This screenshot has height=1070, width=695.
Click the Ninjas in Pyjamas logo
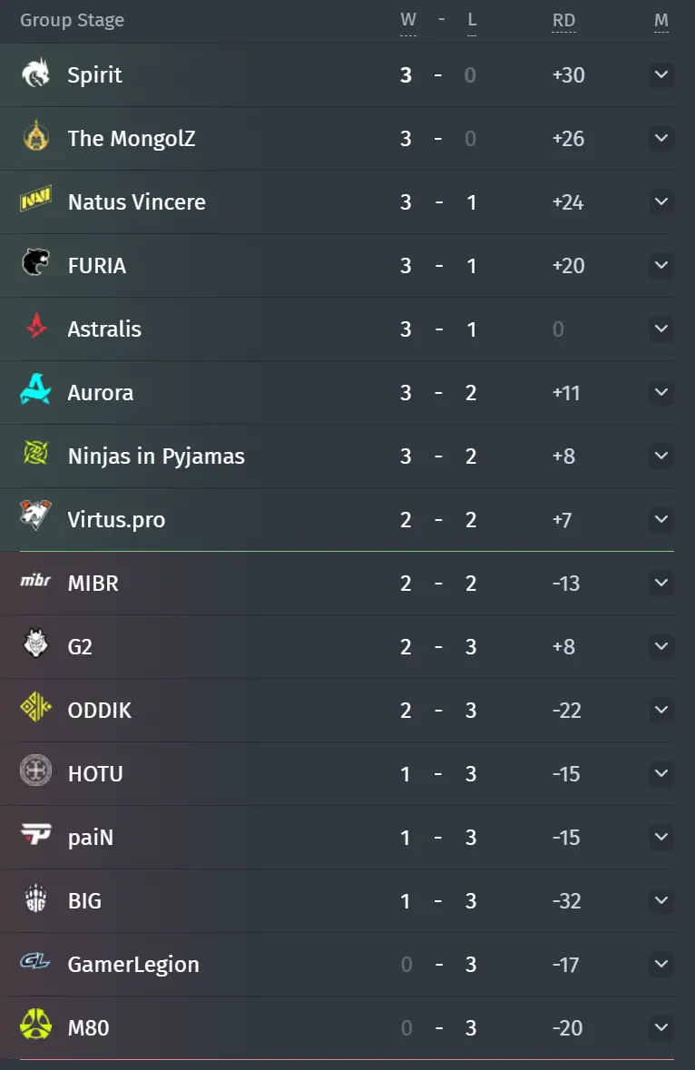tap(35, 455)
